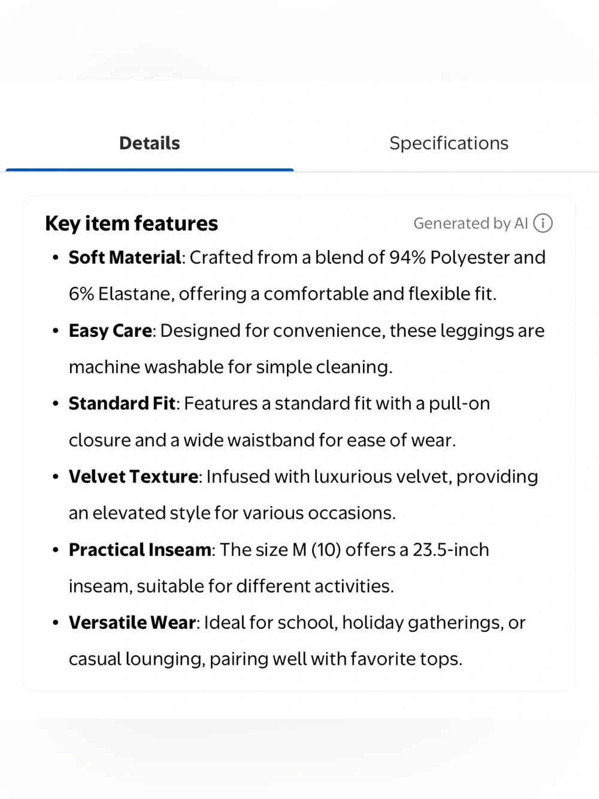Click the text 'machine washable for simple cleaning'
Screen dimensions: 599x799
pos(229,367)
